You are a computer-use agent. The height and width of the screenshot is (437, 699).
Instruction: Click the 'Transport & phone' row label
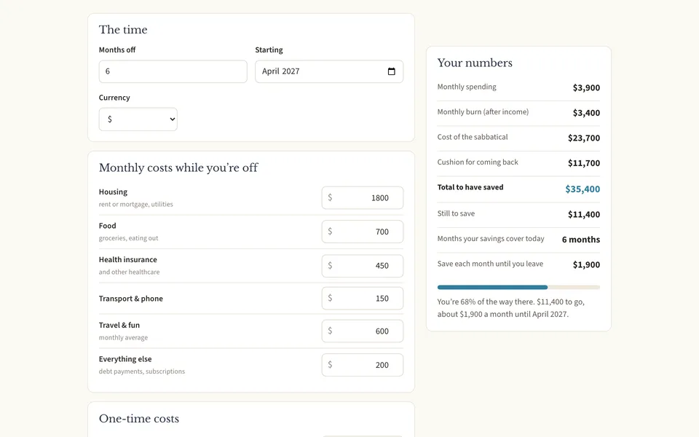131,299
